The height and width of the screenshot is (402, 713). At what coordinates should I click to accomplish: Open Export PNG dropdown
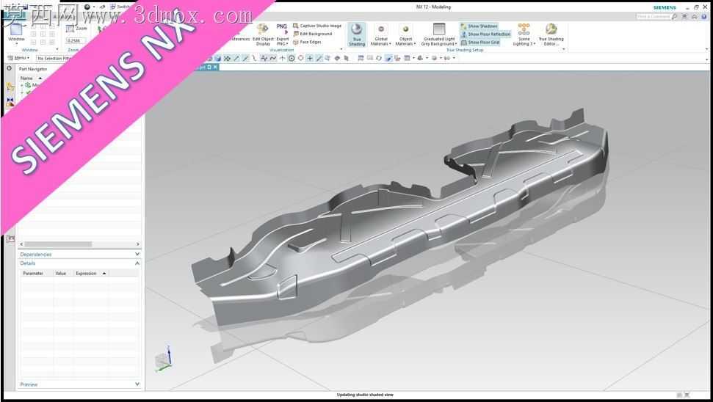click(x=283, y=35)
